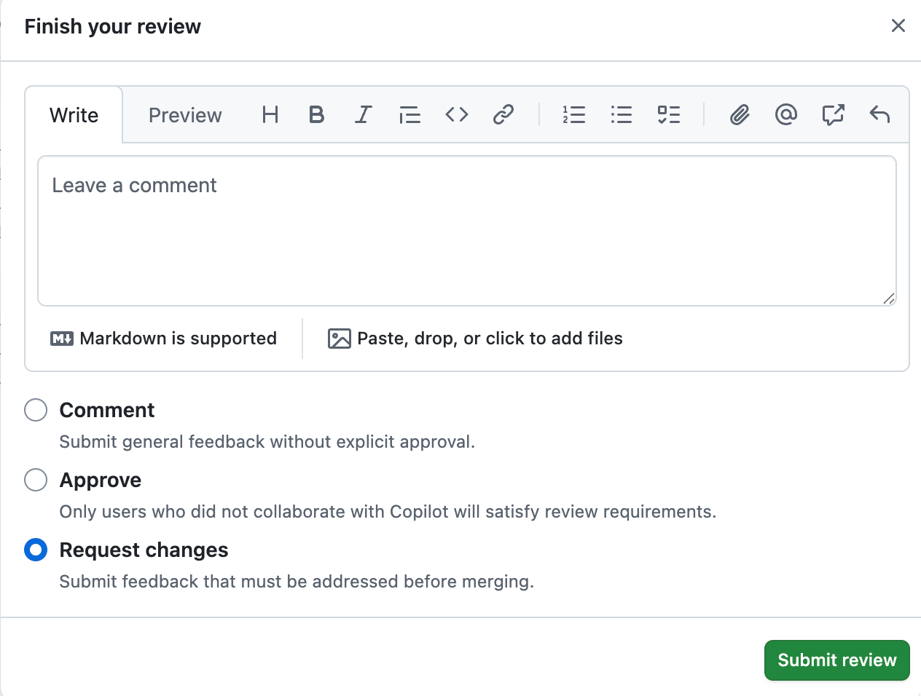The height and width of the screenshot is (696, 921).
Task: Insert an unordered bullet list
Action: [x=622, y=115]
